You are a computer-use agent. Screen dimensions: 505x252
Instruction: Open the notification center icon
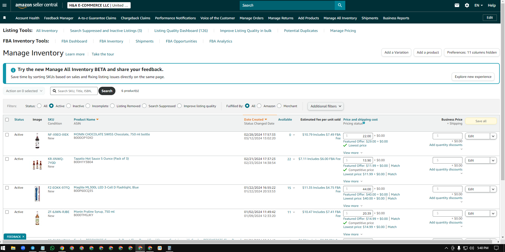click(496, 248)
